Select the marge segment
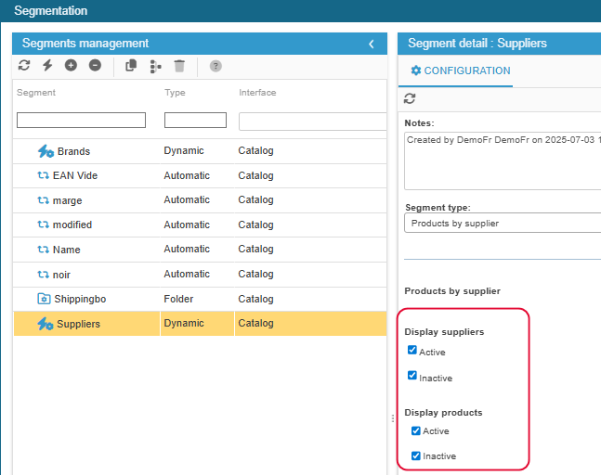This screenshot has height=475, width=601. [x=68, y=200]
